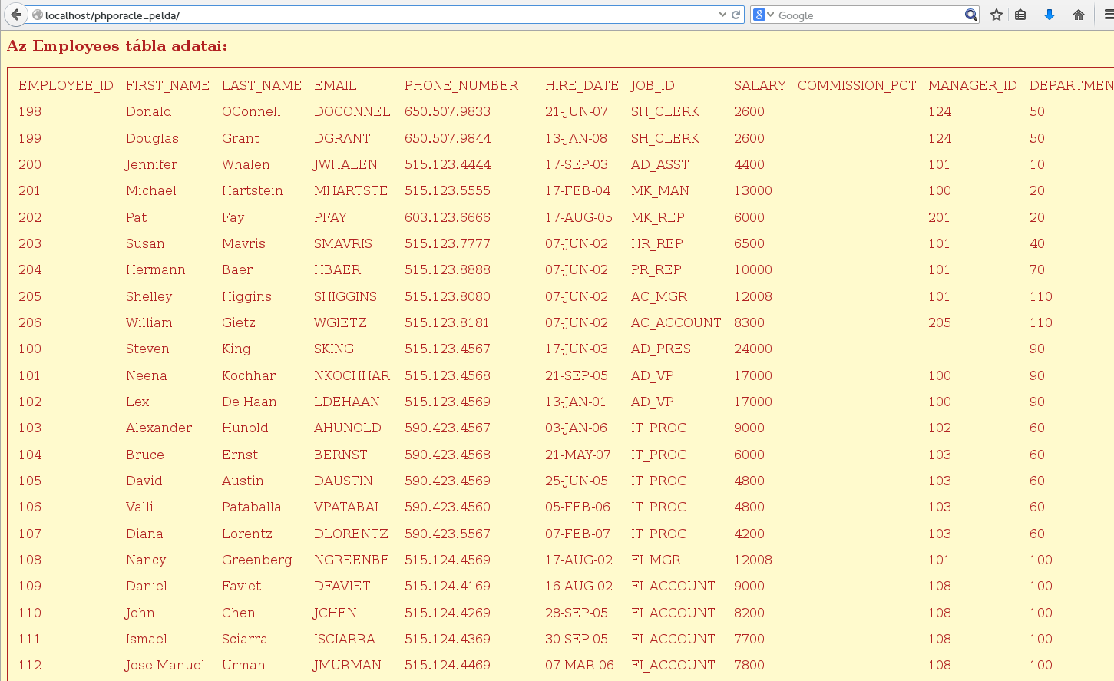Click the SALARY column header
Screen dimensions: 1114x681
tap(759, 85)
